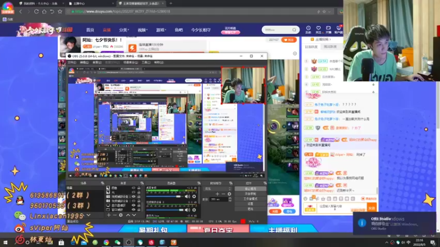Image resolution: width=440 pixels, height=247 pixels.
Task: Open the address bar dropdown arrow
Action: [x=329, y=12]
